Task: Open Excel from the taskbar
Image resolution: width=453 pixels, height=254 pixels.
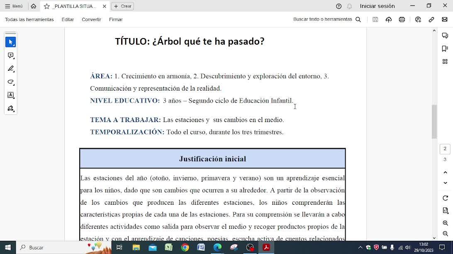Action: (169, 247)
